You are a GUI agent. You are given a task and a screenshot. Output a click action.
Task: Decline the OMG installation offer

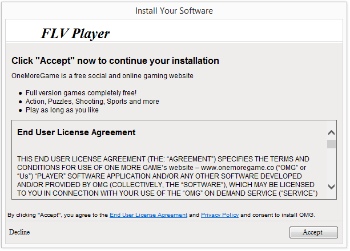[x=19, y=232]
